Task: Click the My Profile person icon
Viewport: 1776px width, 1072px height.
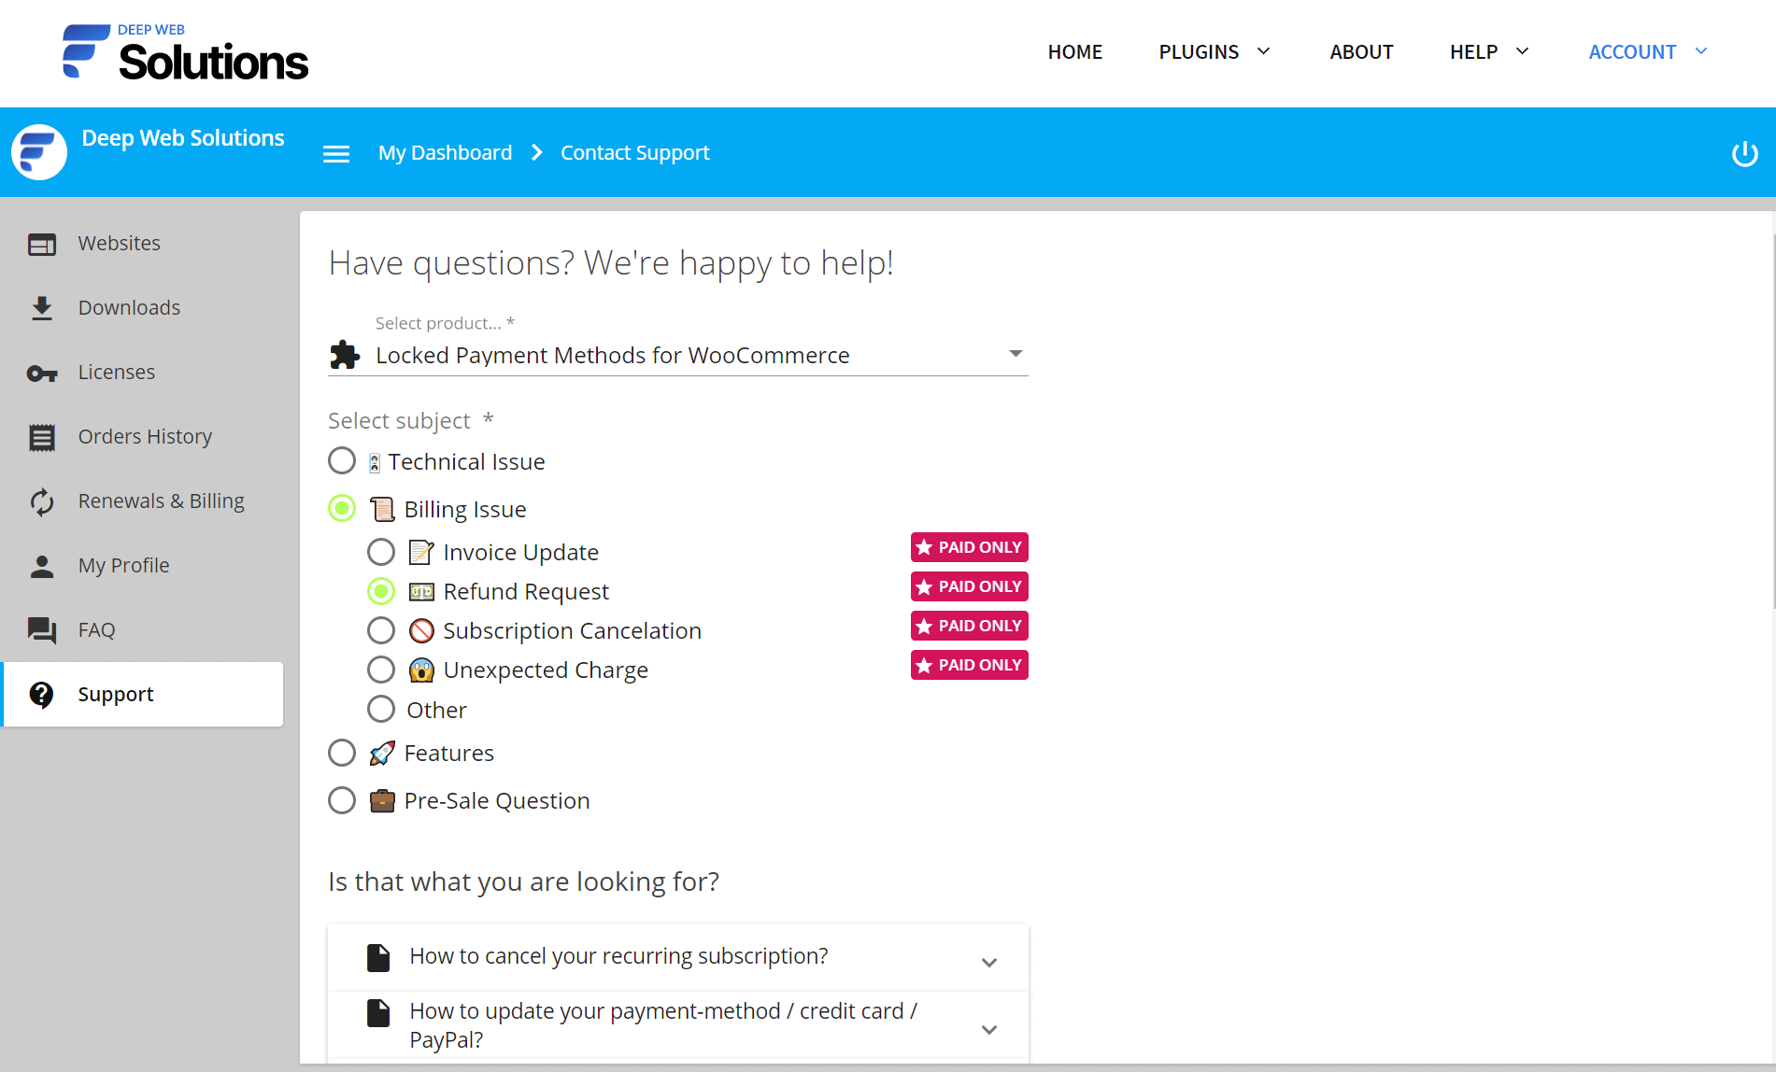Action: (42, 566)
